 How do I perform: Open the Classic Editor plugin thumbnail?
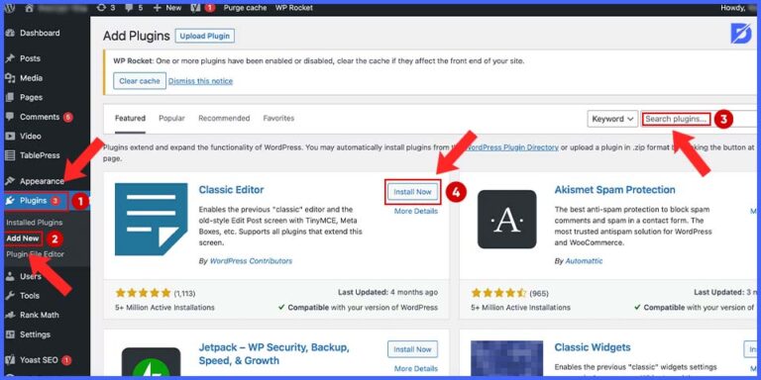click(x=152, y=219)
